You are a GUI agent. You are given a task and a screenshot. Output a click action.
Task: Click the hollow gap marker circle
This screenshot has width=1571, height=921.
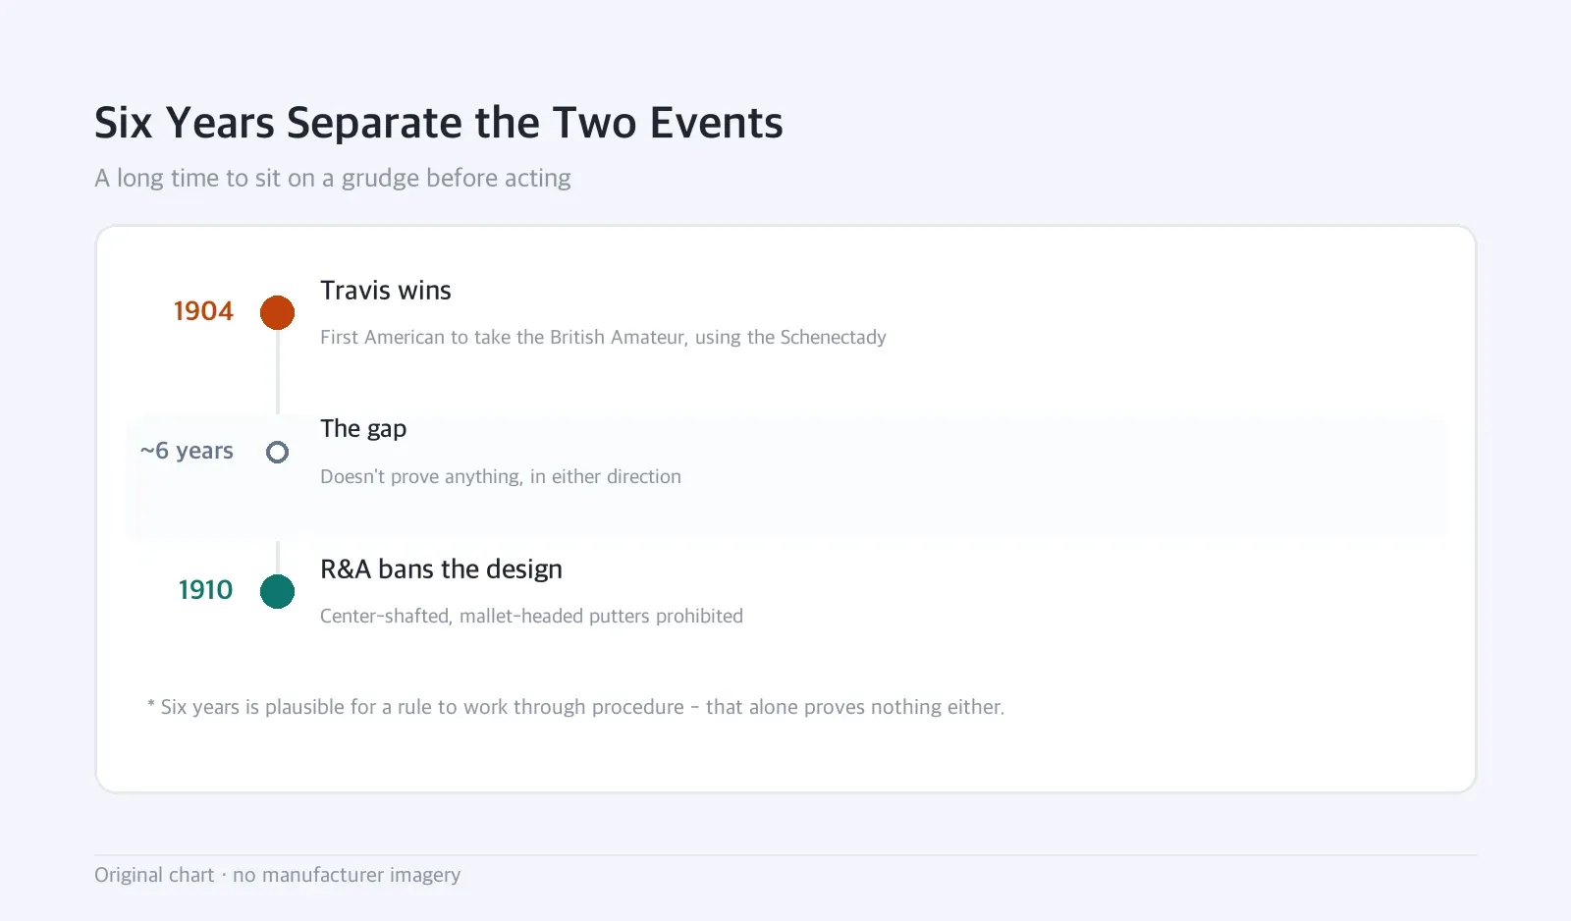click(x=277, y=452)
